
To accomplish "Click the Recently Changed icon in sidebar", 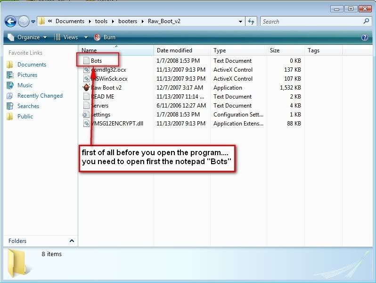I will (10, 96).
